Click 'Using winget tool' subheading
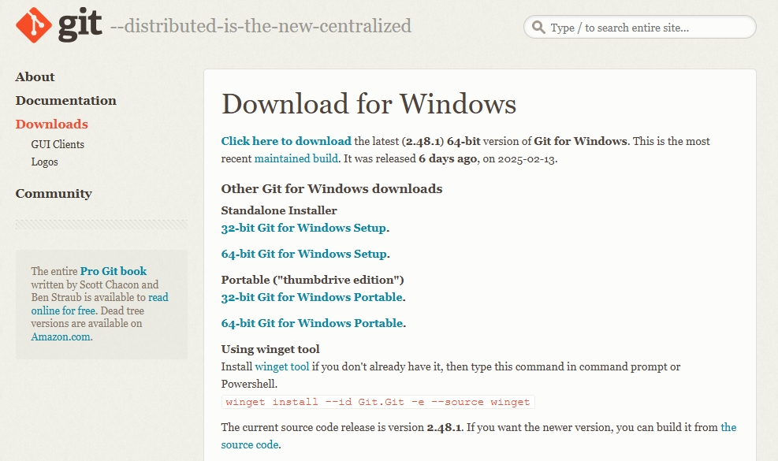The height and width of the screenshot is (461, 778). pyautogui.click(x=270, y=349)
